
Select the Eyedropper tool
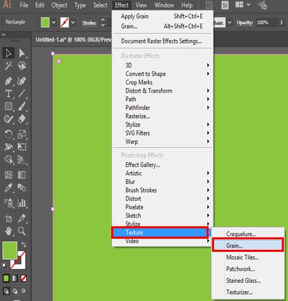8,188
